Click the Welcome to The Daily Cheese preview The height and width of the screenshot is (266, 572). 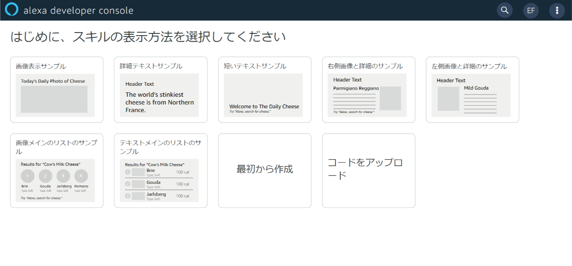coord(264,106)
